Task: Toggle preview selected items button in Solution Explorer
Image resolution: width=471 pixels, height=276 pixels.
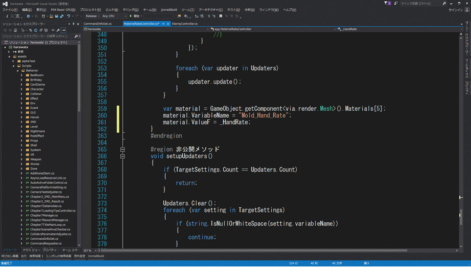Action: pos(64,30)
